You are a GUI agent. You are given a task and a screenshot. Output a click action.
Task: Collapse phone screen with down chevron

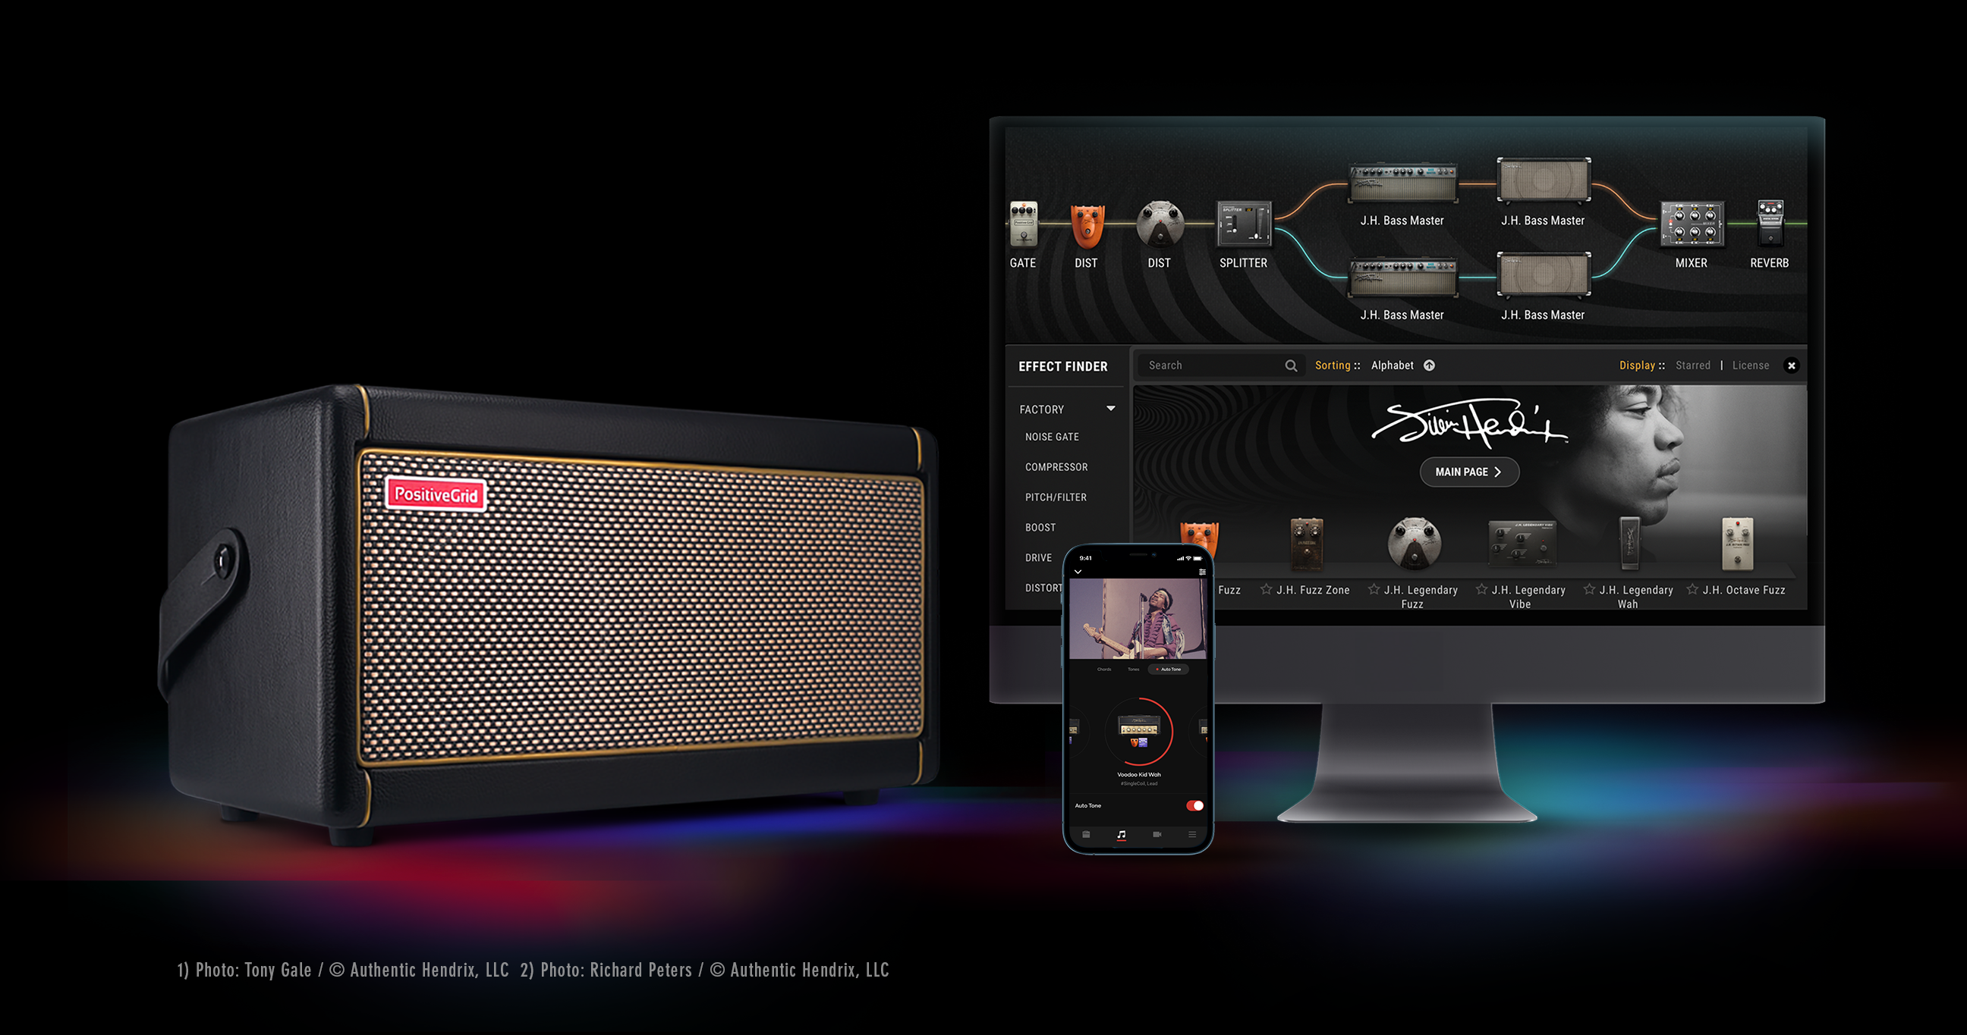(1078, 572)
